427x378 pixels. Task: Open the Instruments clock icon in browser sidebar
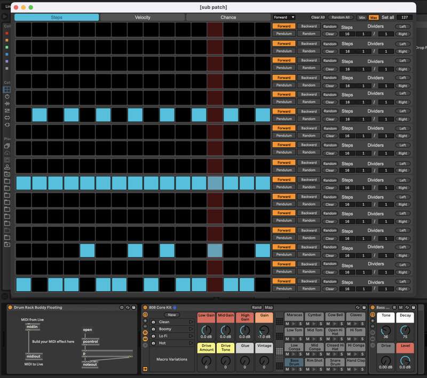[7, 96]
